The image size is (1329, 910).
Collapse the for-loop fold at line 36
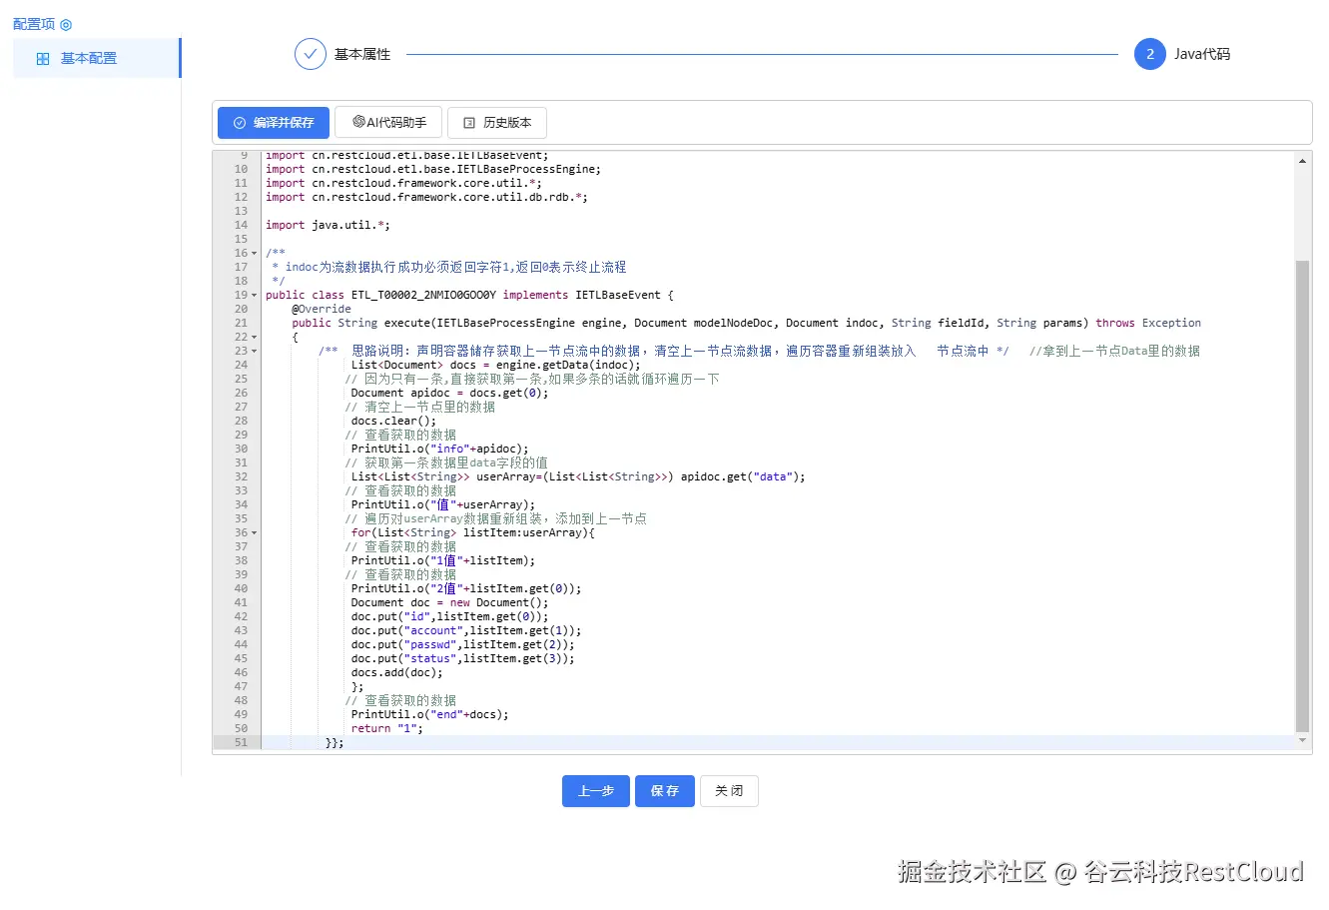(255, 533)
